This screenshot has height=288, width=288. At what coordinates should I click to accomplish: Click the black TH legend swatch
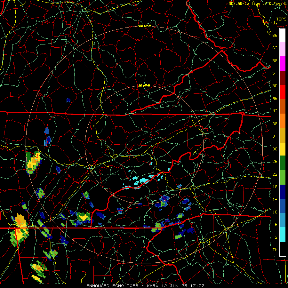point(283,249)
